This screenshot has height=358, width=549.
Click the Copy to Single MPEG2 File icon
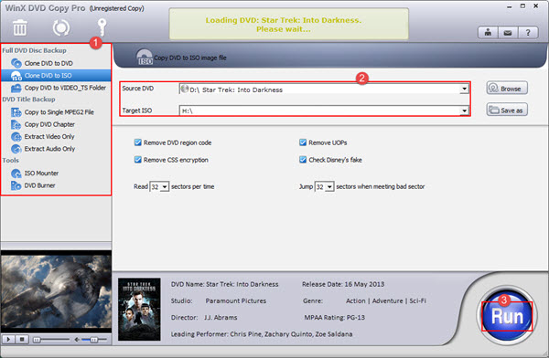[x=16, y=112]
